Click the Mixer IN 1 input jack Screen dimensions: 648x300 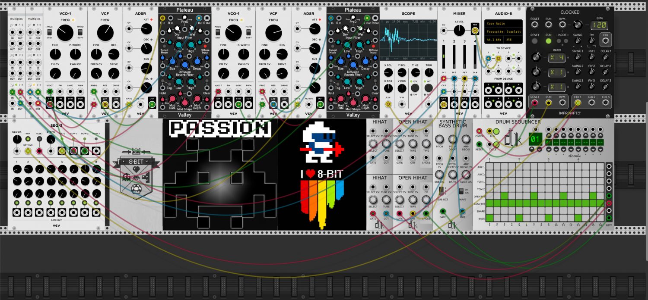443,78
